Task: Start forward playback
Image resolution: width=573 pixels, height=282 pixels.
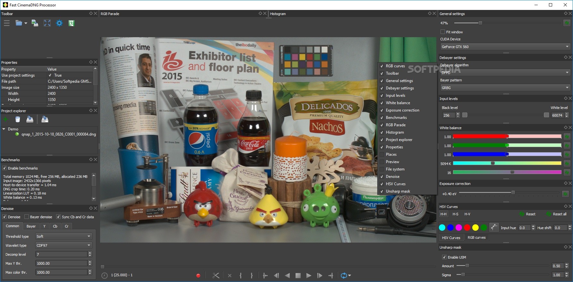Action: point(309,276)
